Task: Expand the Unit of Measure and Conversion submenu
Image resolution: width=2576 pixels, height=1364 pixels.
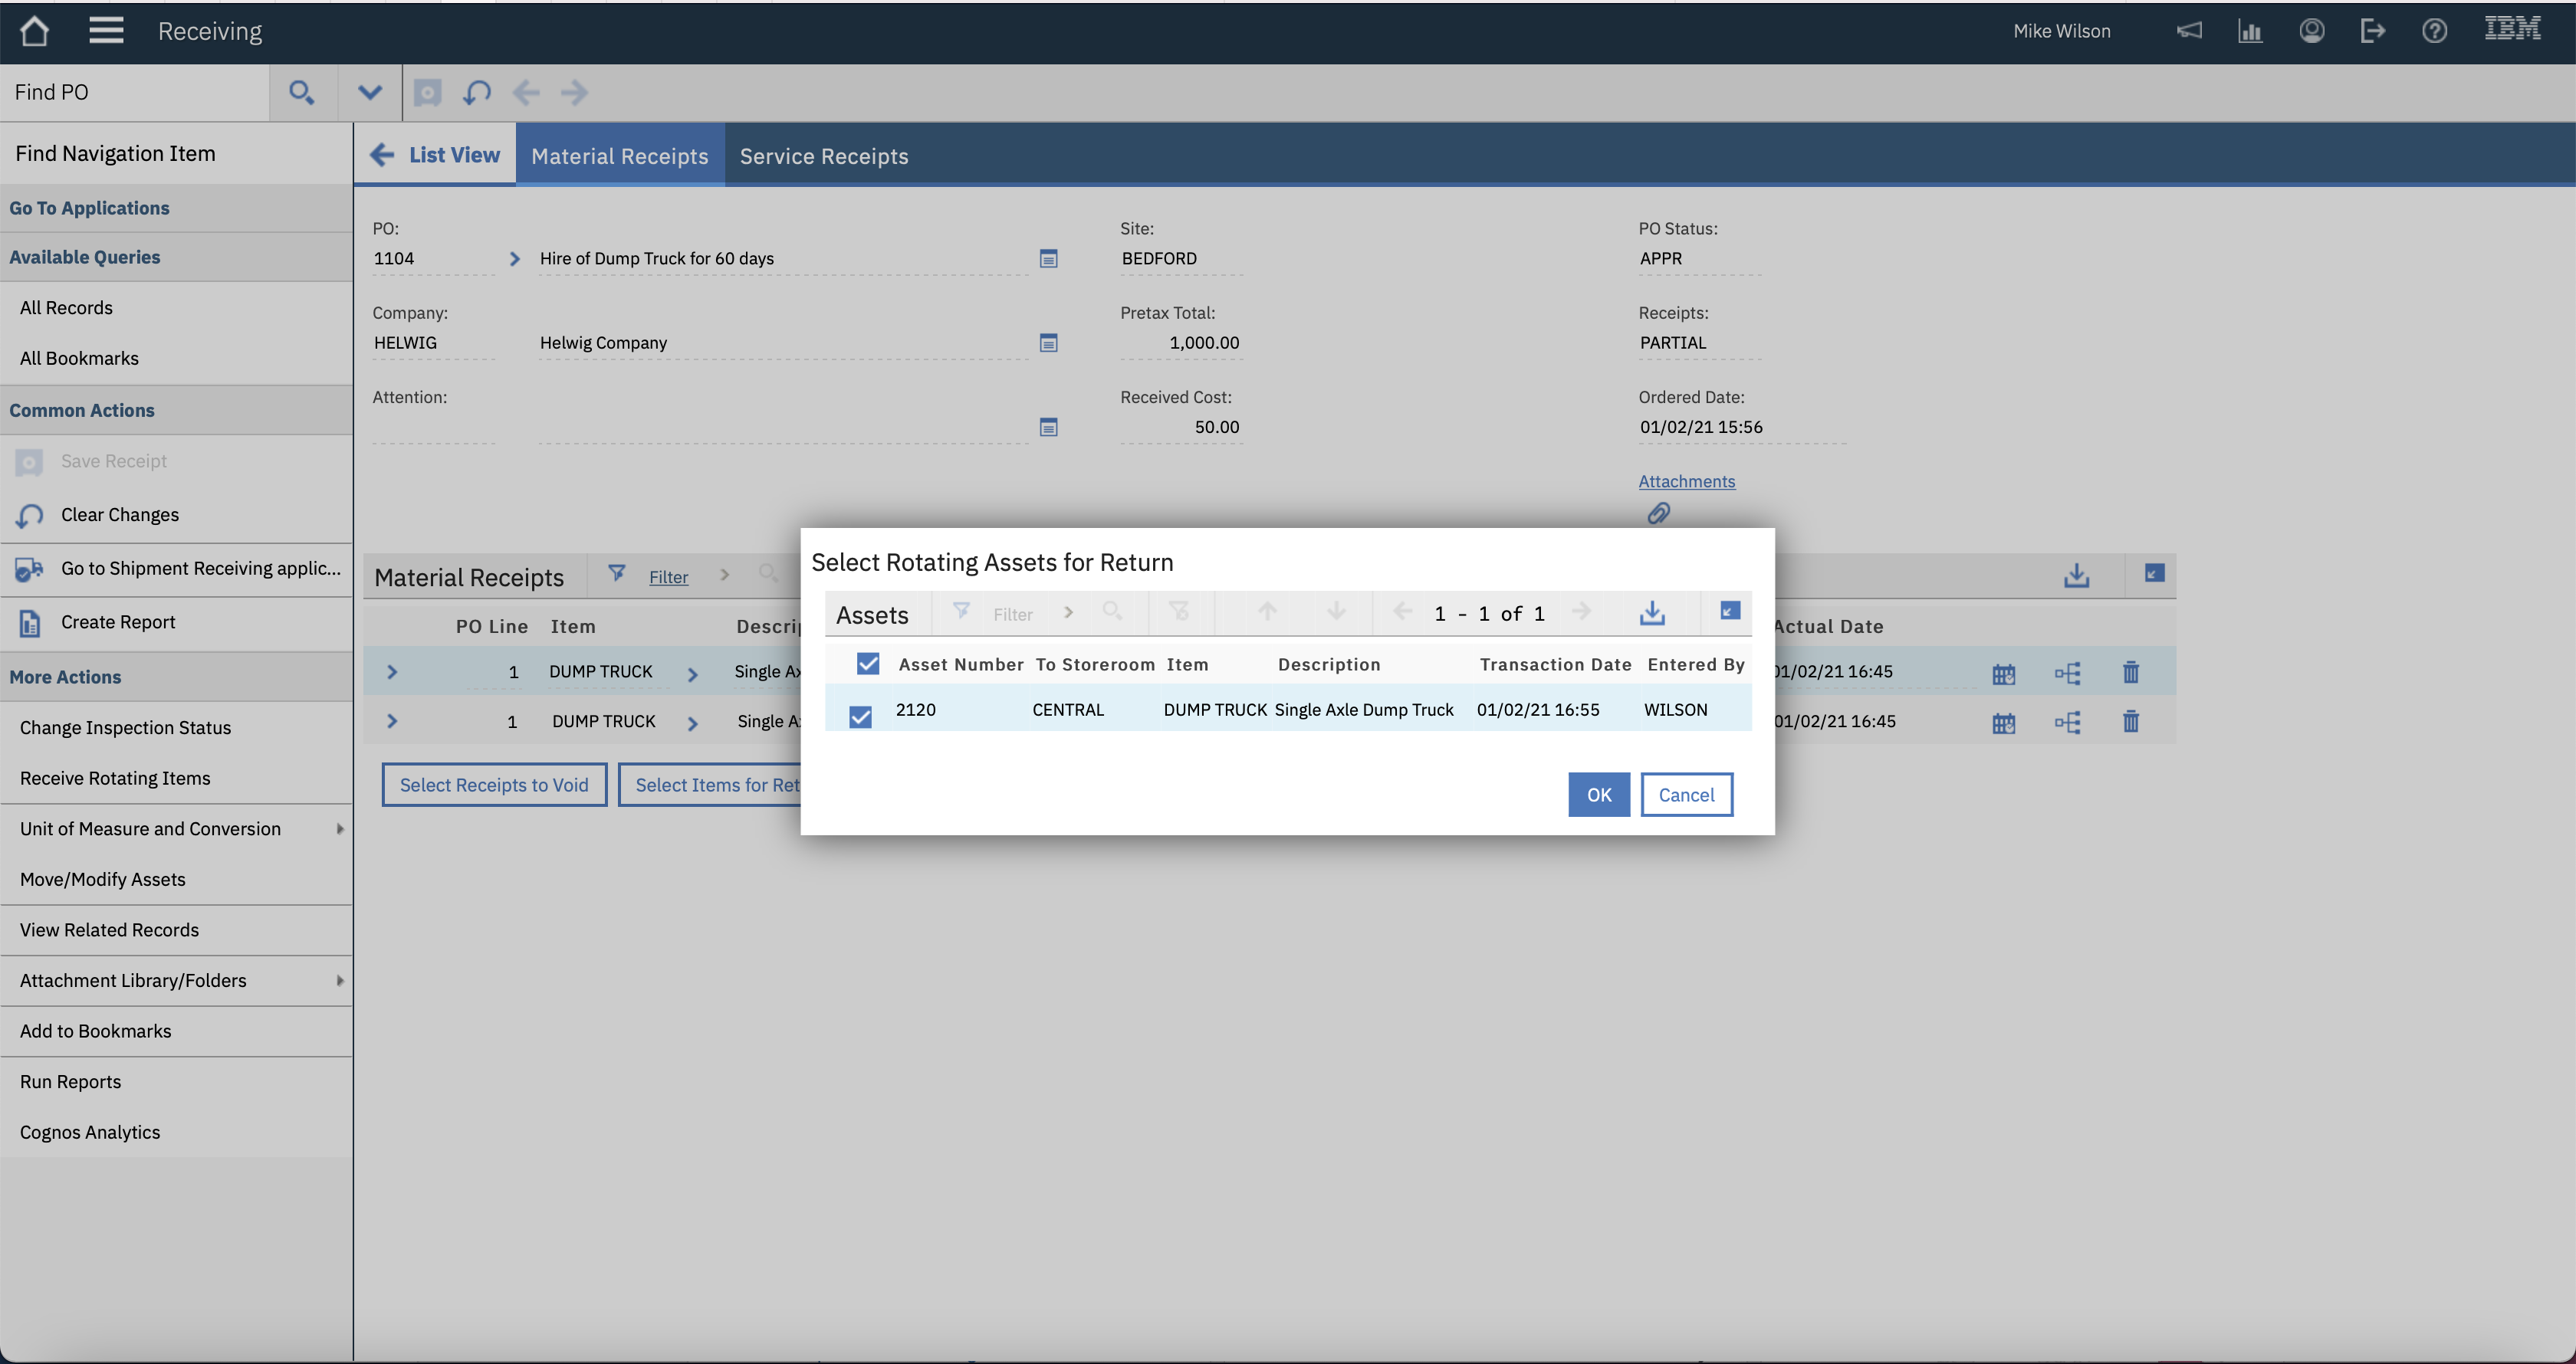Action: 339,828
